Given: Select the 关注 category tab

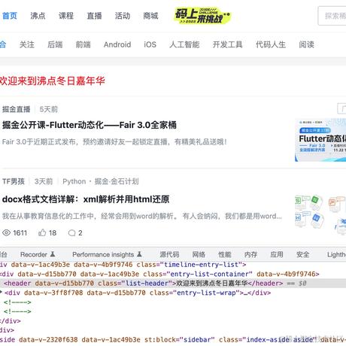Looking at the screenshot, I should tap(27, 44).
